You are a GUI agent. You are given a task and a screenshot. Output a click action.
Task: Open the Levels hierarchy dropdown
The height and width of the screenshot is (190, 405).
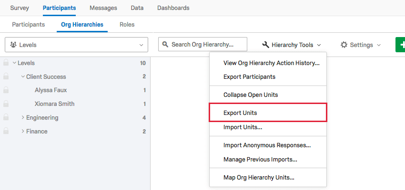point(76,45)
